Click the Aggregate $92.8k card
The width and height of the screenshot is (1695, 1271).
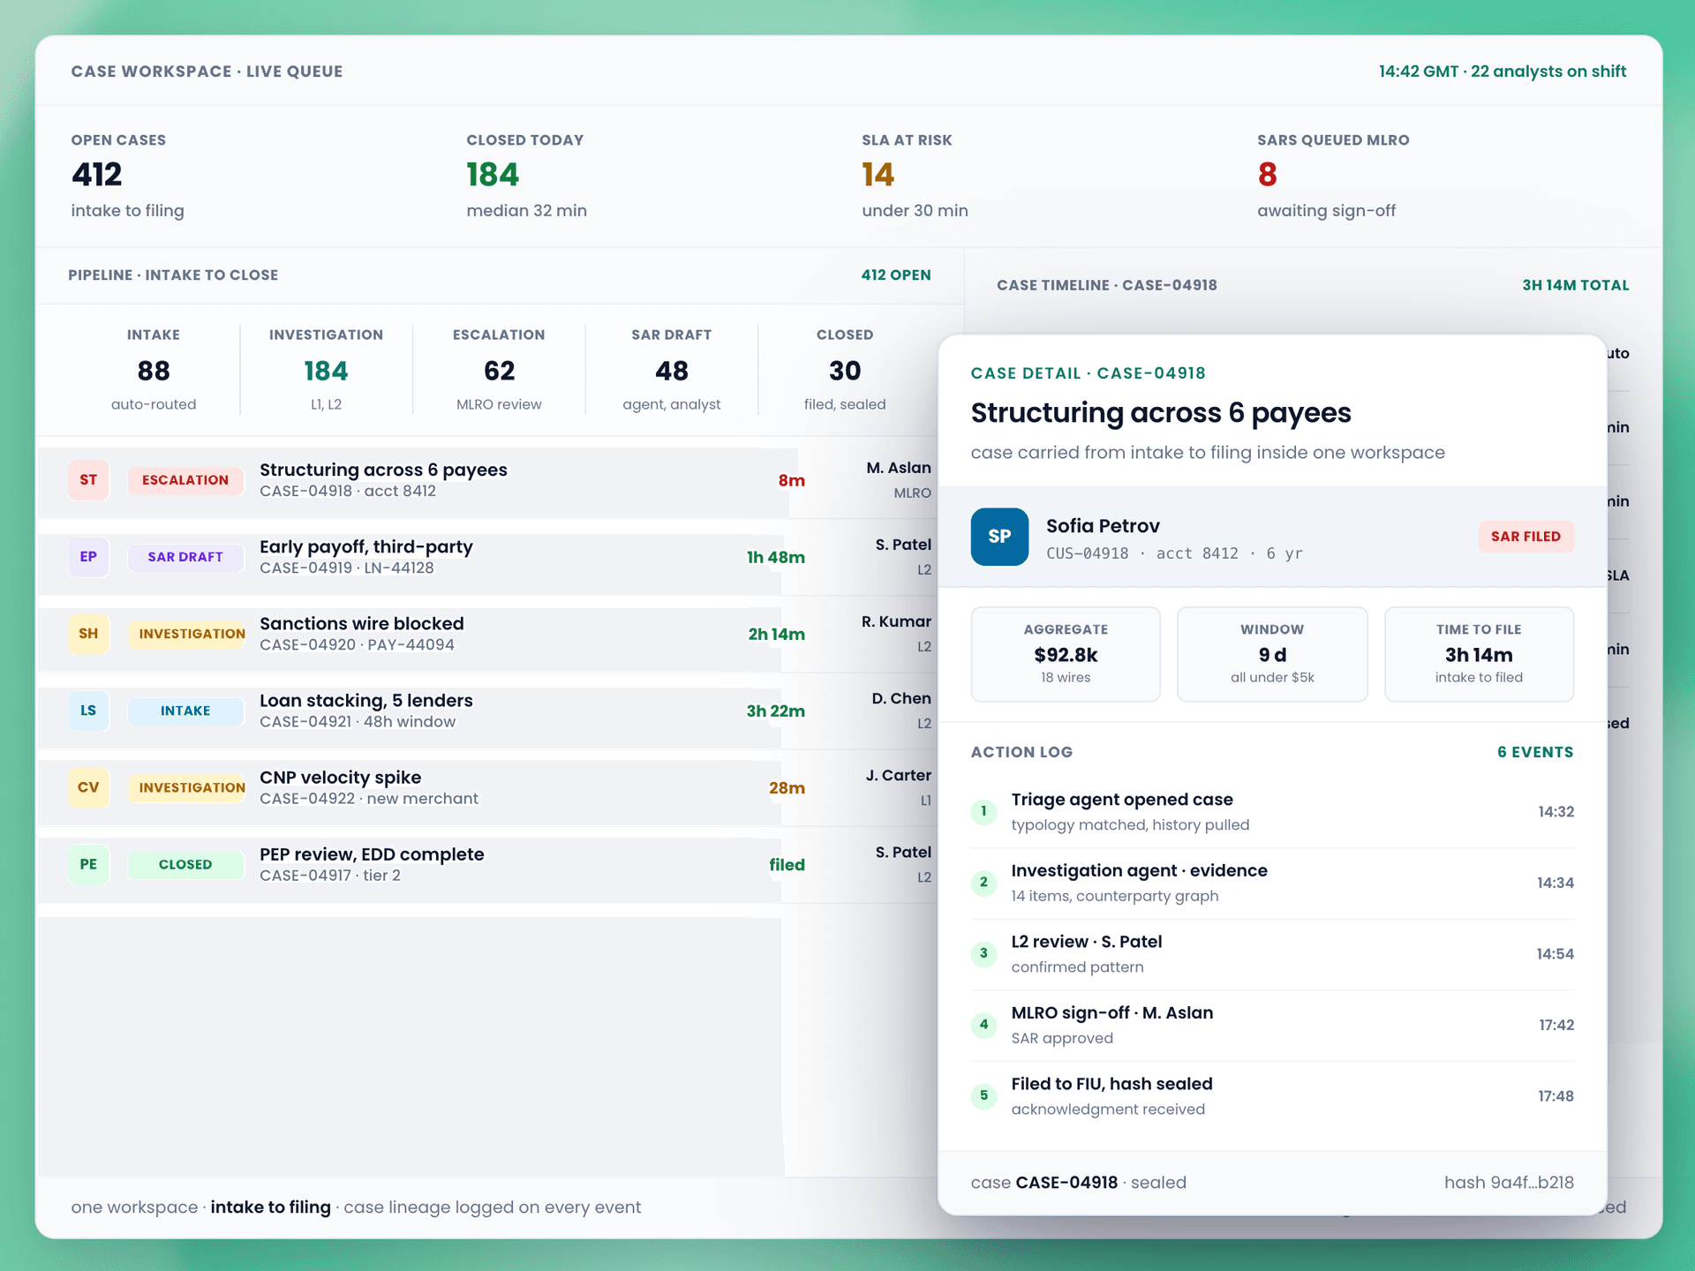click(1066, 654)
